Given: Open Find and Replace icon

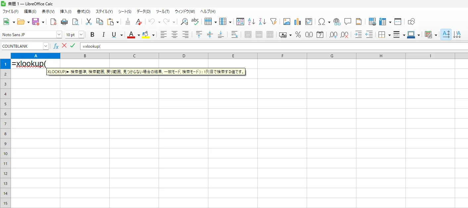Looking at the screenshot, I should [184, 22].
